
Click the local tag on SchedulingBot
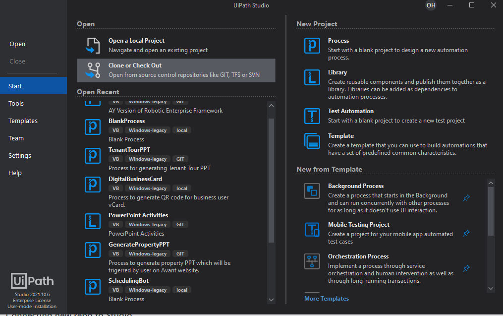[x=182, y=290]
